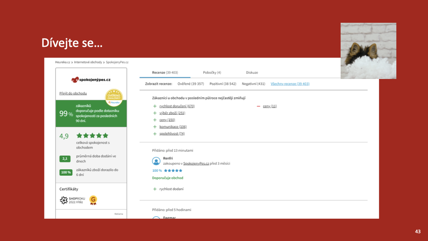Click Přidáno: před 13 minutami text
The height and width of the screenshot is (241, 428).
[173, 150]
